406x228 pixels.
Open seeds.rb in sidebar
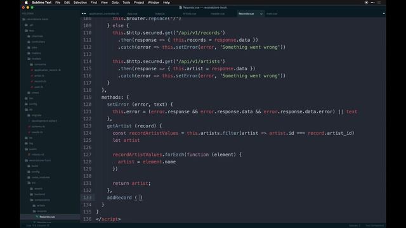point(36,132)
